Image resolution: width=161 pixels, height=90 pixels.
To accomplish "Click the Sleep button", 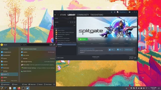I will click(25, 84).
